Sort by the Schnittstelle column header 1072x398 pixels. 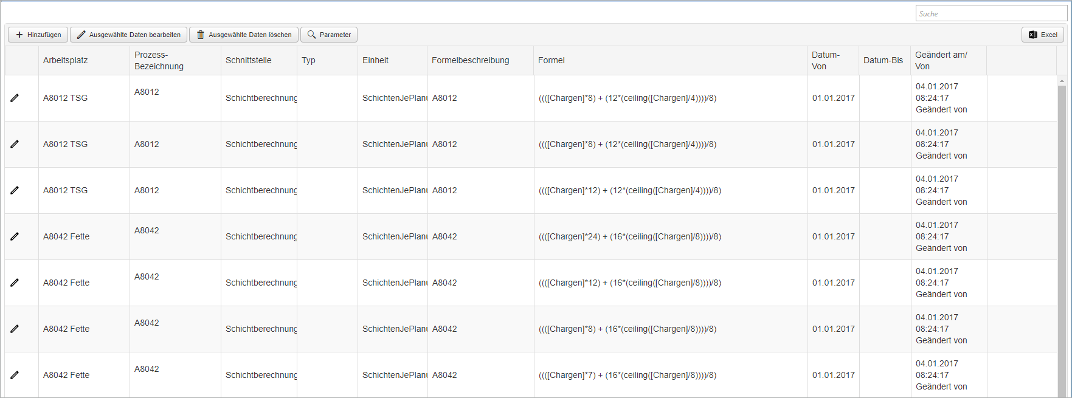pos(259,60)
